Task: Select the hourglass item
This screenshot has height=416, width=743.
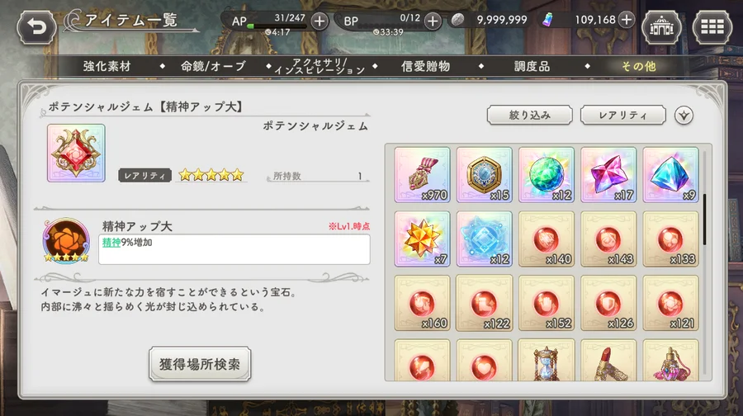Action: pos(547,360)
